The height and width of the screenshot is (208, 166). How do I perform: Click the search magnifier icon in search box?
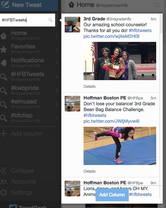pos(50,20)
